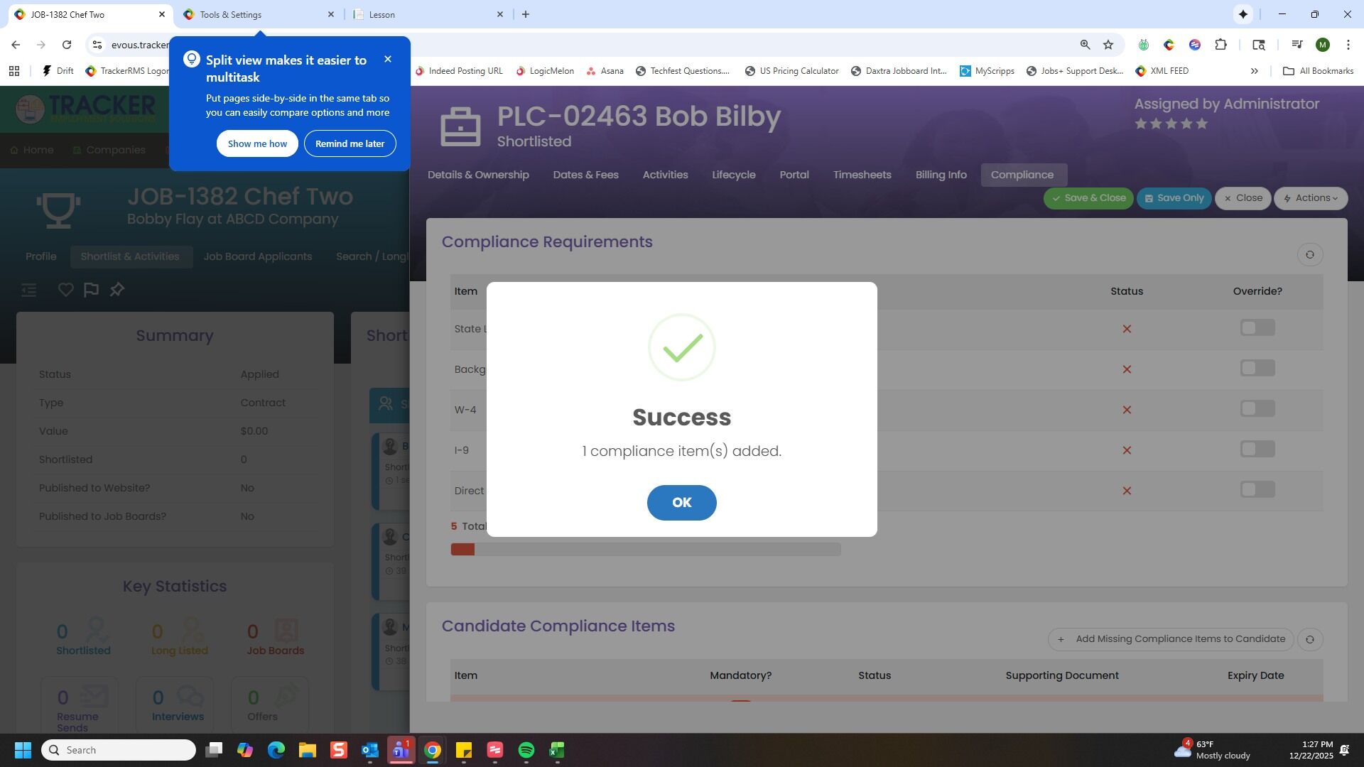Click the pin icon in job toolbar
1364x767 pixels.
117,290
